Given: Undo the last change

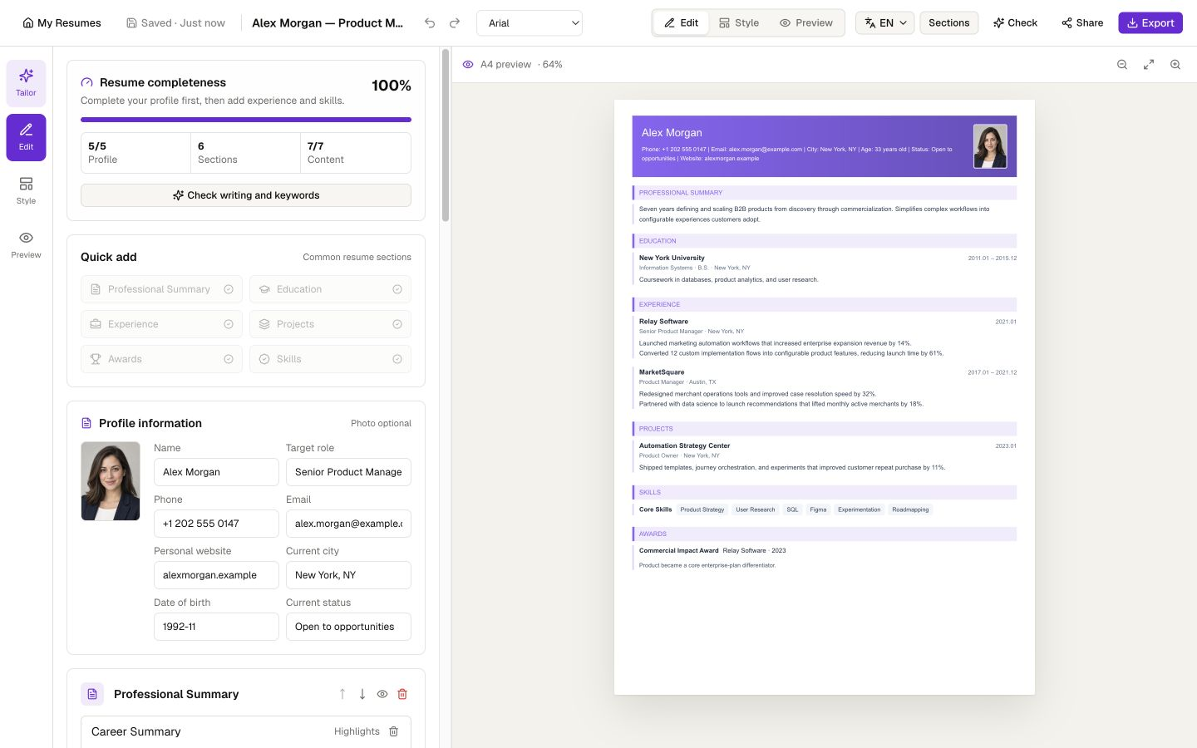Looking at the screenshot, I should click(x=430, y=23).
